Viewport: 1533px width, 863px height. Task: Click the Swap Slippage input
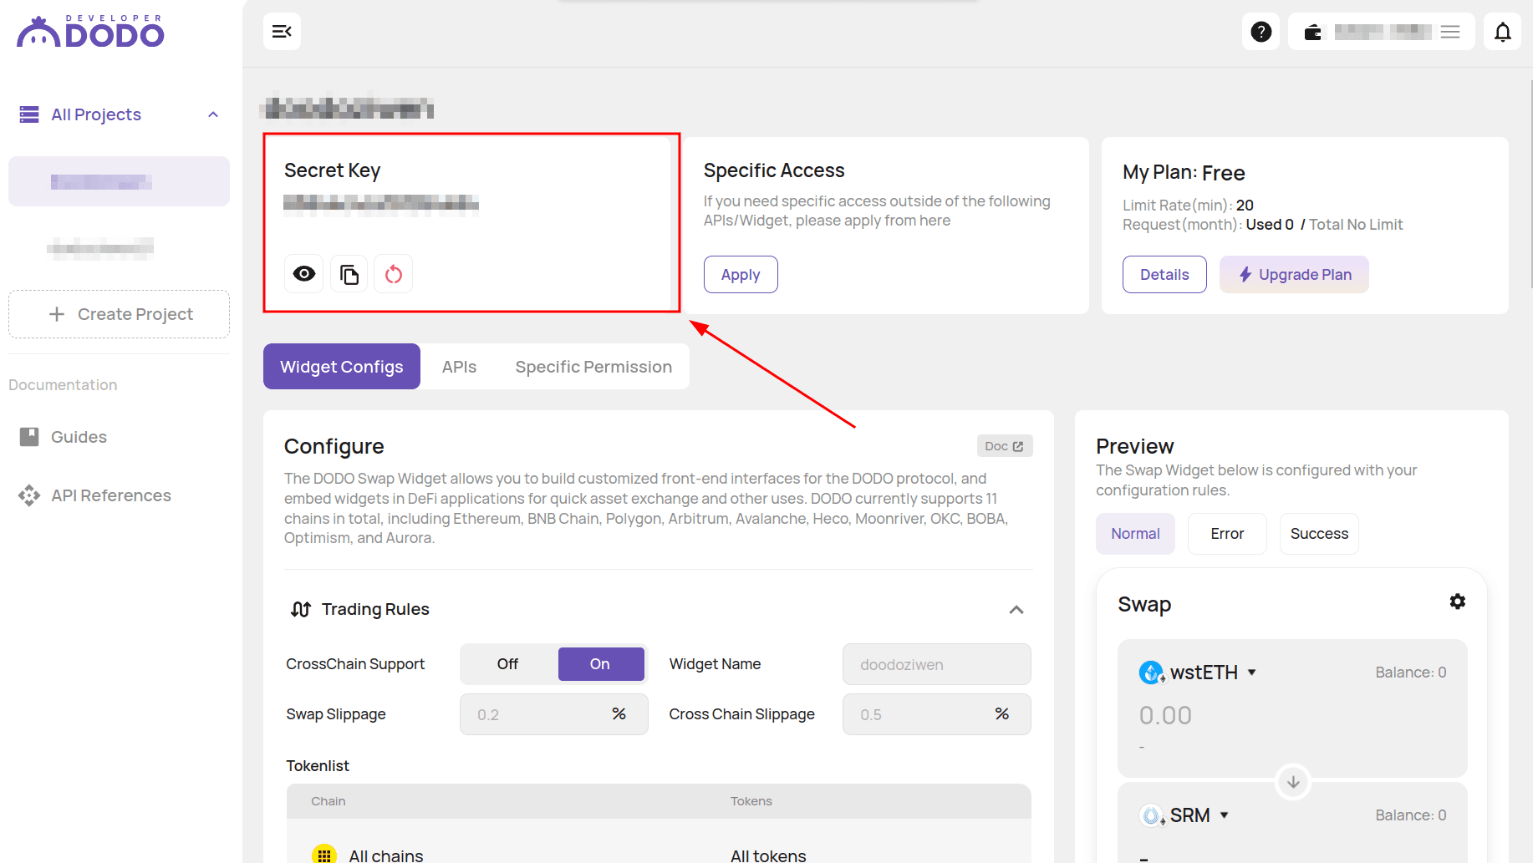[x=553, y=714]
